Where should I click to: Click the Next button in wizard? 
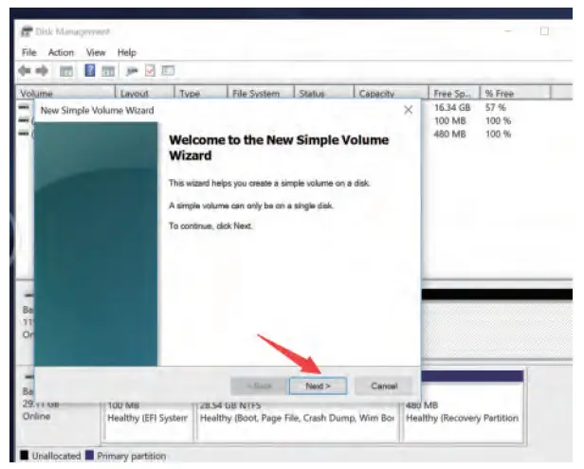[319, 386]
